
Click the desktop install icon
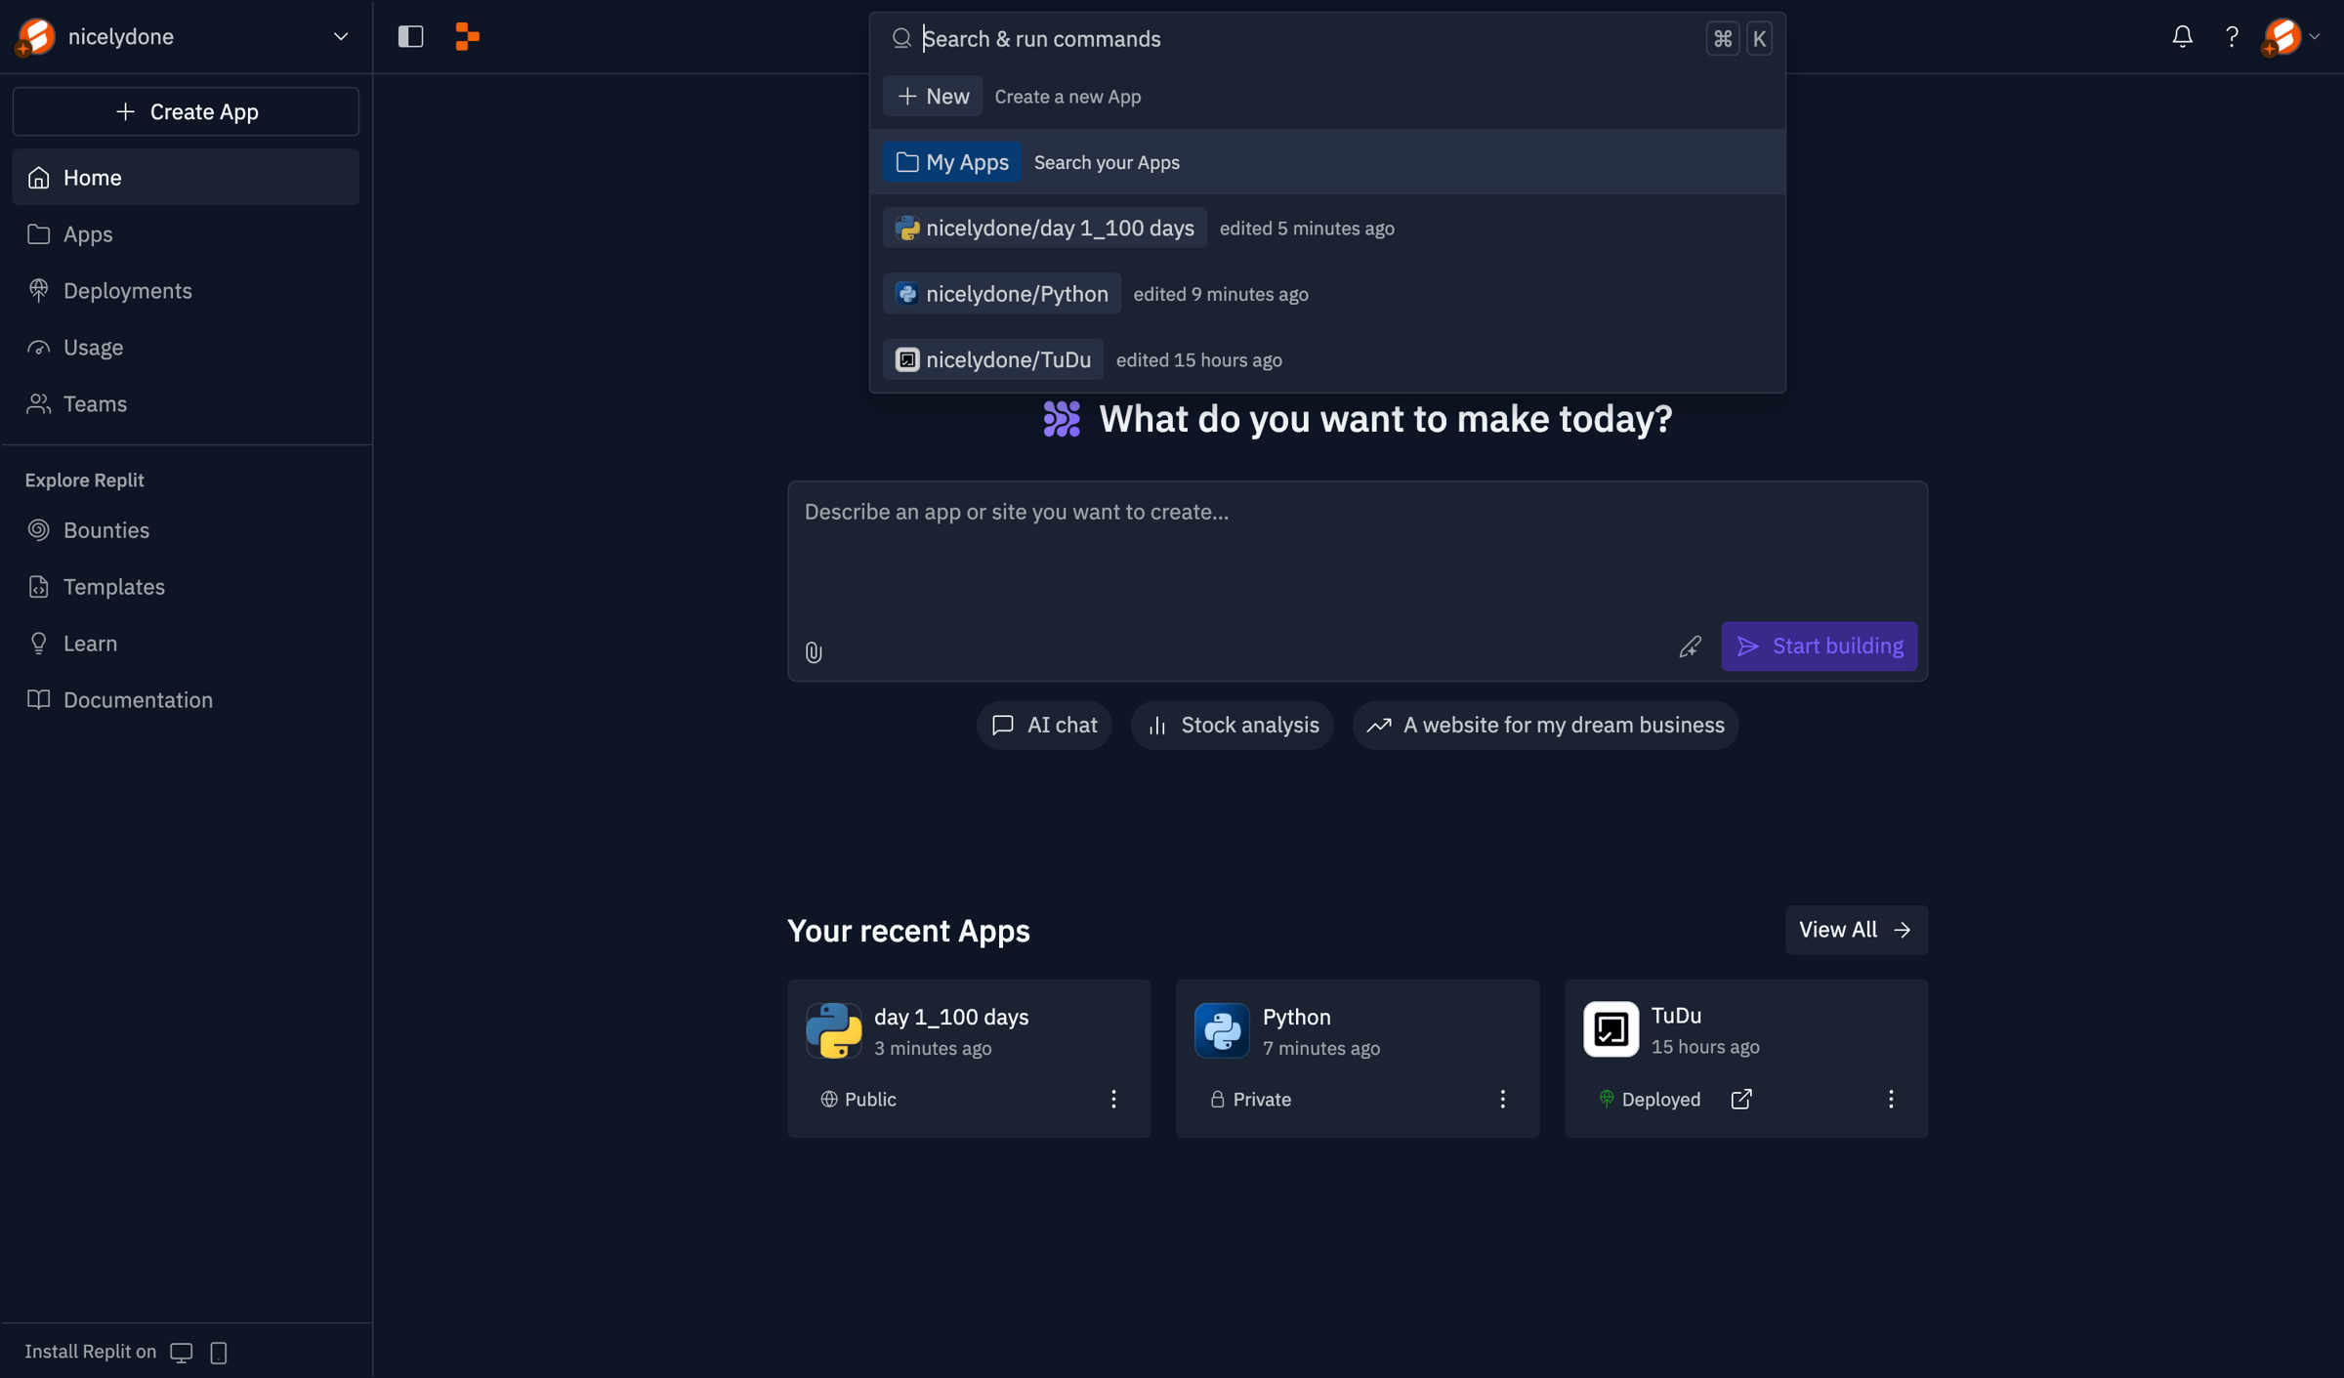(182, 1353)
